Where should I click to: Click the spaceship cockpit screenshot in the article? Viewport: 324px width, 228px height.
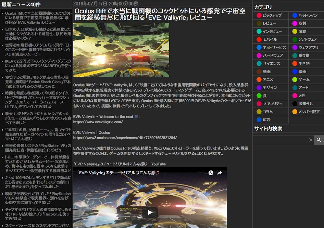coord(121,51)
